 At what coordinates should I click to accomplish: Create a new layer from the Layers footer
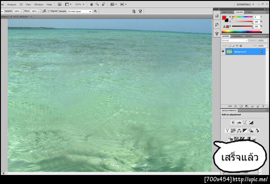click(x=257, y=106)
